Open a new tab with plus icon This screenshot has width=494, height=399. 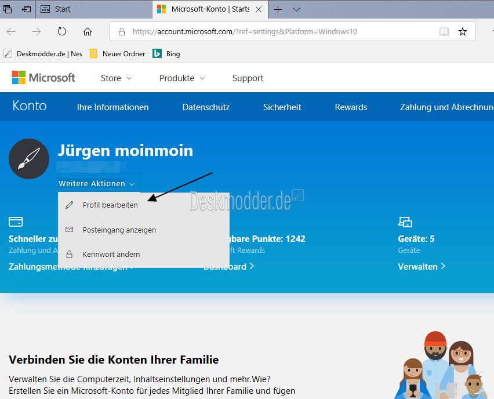click(278, 9)
